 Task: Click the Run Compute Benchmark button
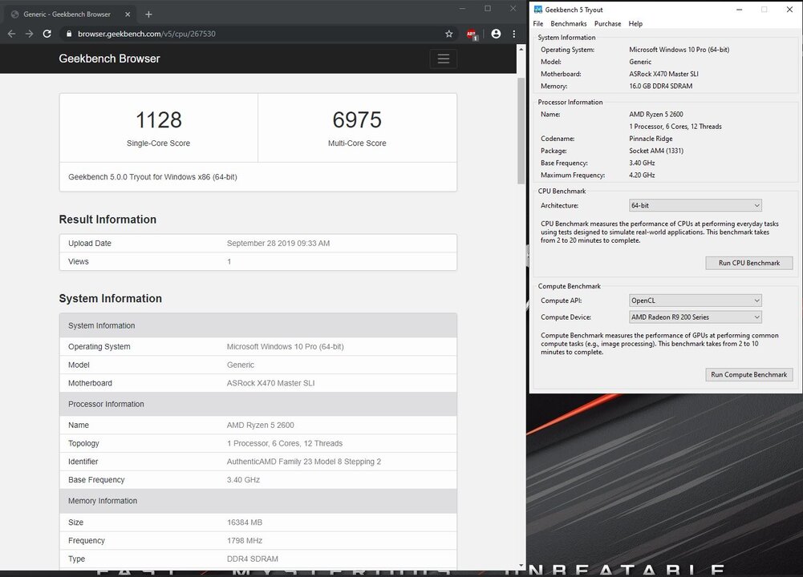pyautogui.click(x=748, y=374)
